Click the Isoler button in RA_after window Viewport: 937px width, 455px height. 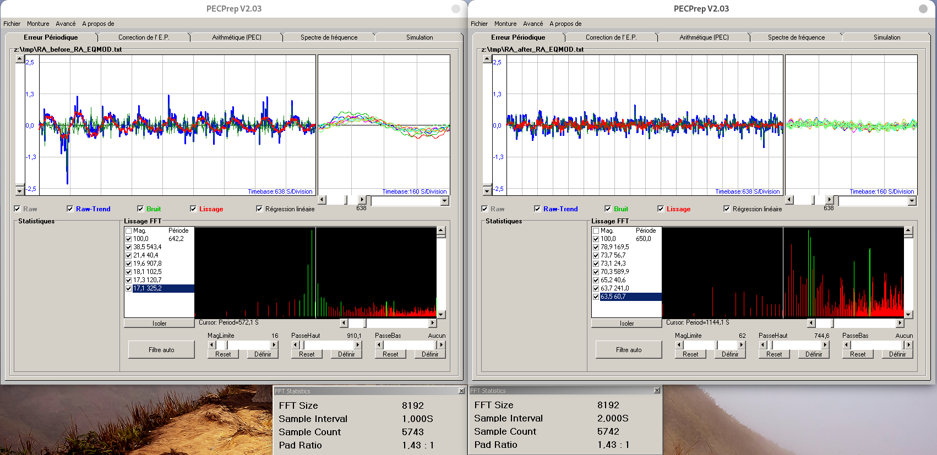click(x=627, y=324)
